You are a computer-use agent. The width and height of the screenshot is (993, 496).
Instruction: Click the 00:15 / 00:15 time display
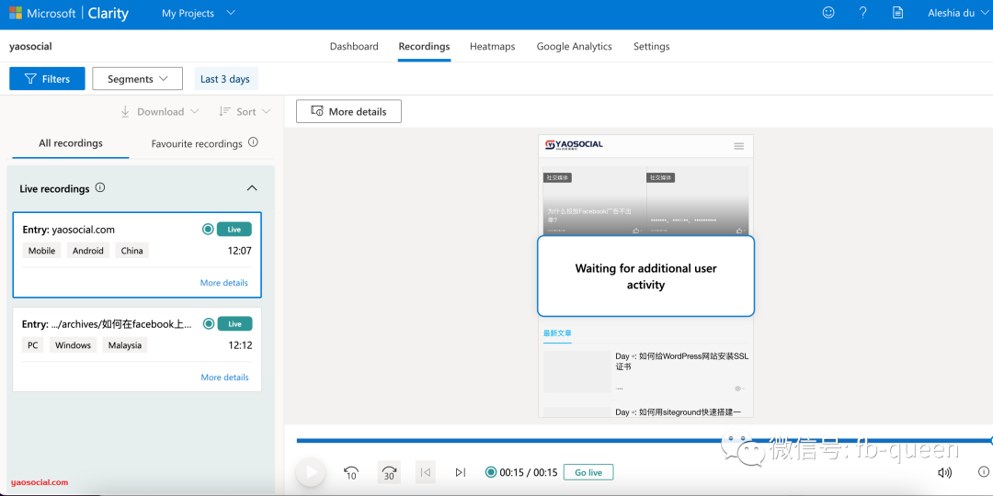[x=528, y=472]
